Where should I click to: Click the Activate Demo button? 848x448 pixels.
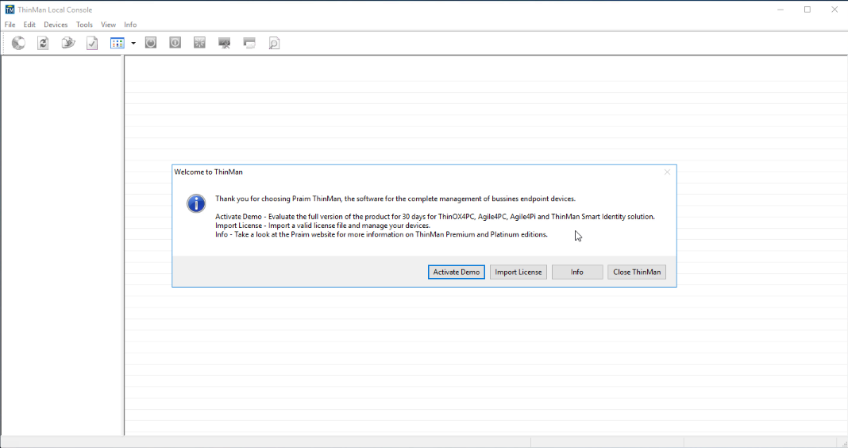(457, 272)
